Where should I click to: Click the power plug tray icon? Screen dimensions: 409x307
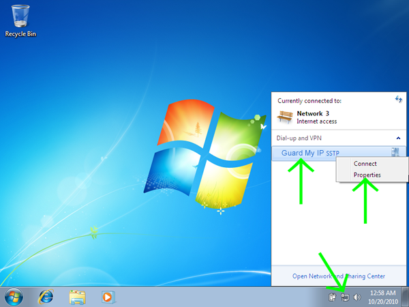pos(333,297)
